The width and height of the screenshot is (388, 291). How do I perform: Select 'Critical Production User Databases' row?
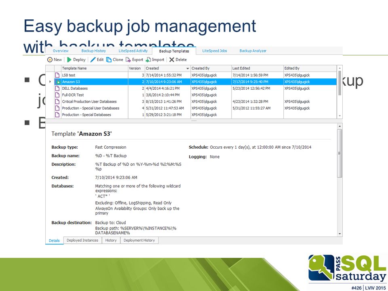tap(191, 101)
